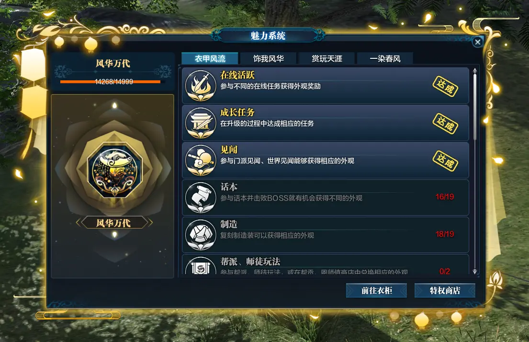Click the scrollbar down arrow
Viewport: 529px width, 342px height.
click(x=475, y=272)
